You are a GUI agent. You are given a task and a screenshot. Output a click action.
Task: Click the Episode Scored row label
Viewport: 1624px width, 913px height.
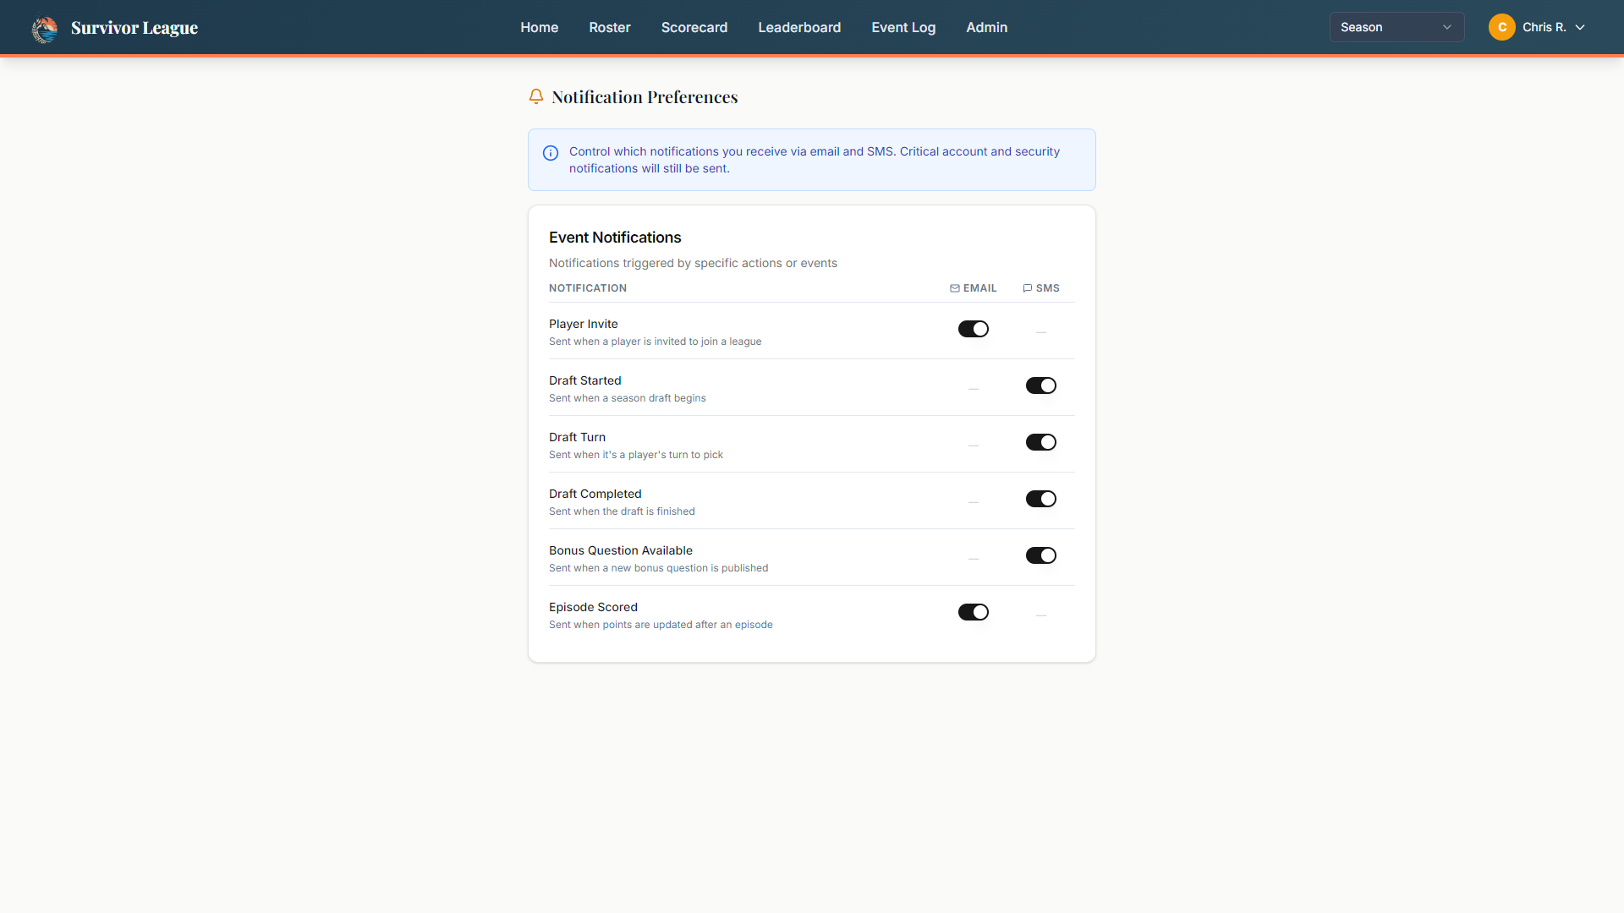[593, 607]
